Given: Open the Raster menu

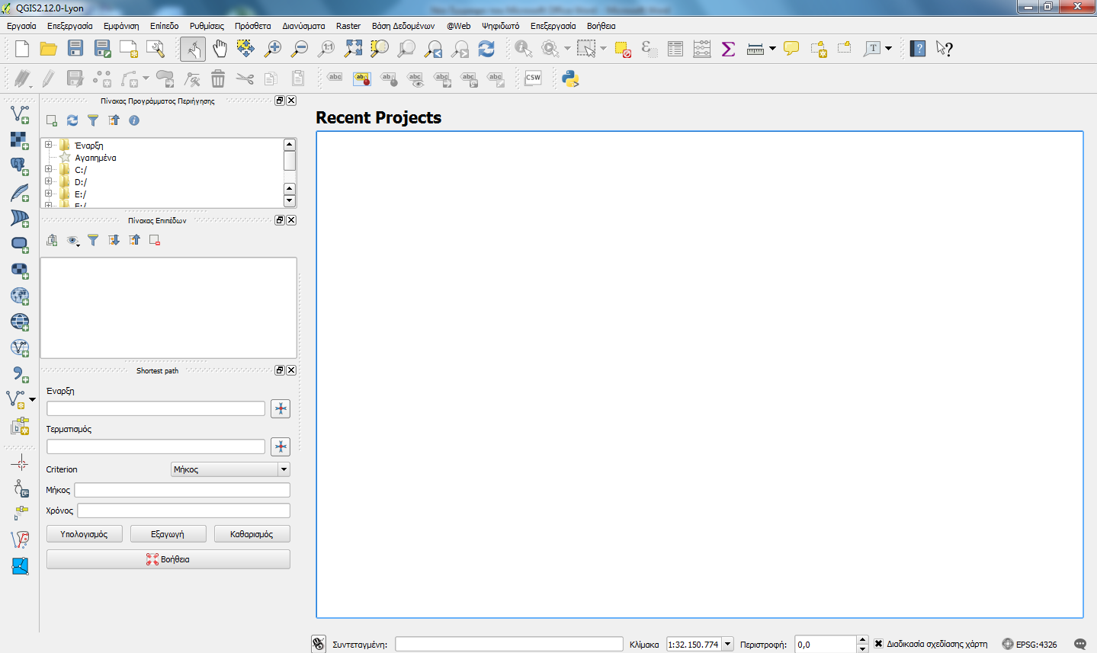Looking at the screenshot, I should click(348, 26).
